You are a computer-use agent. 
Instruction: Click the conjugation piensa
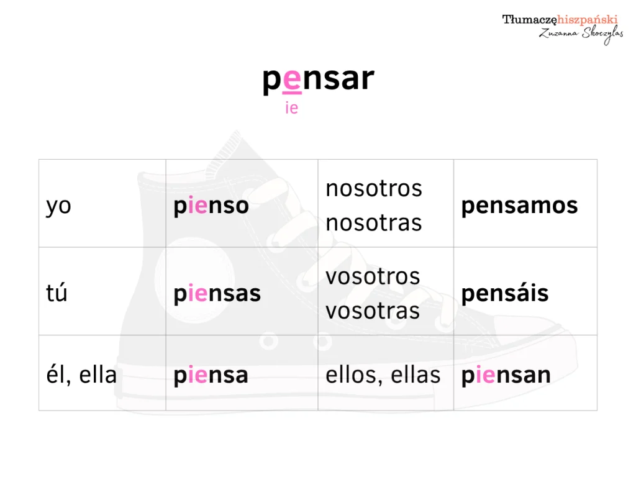point(211,375)
